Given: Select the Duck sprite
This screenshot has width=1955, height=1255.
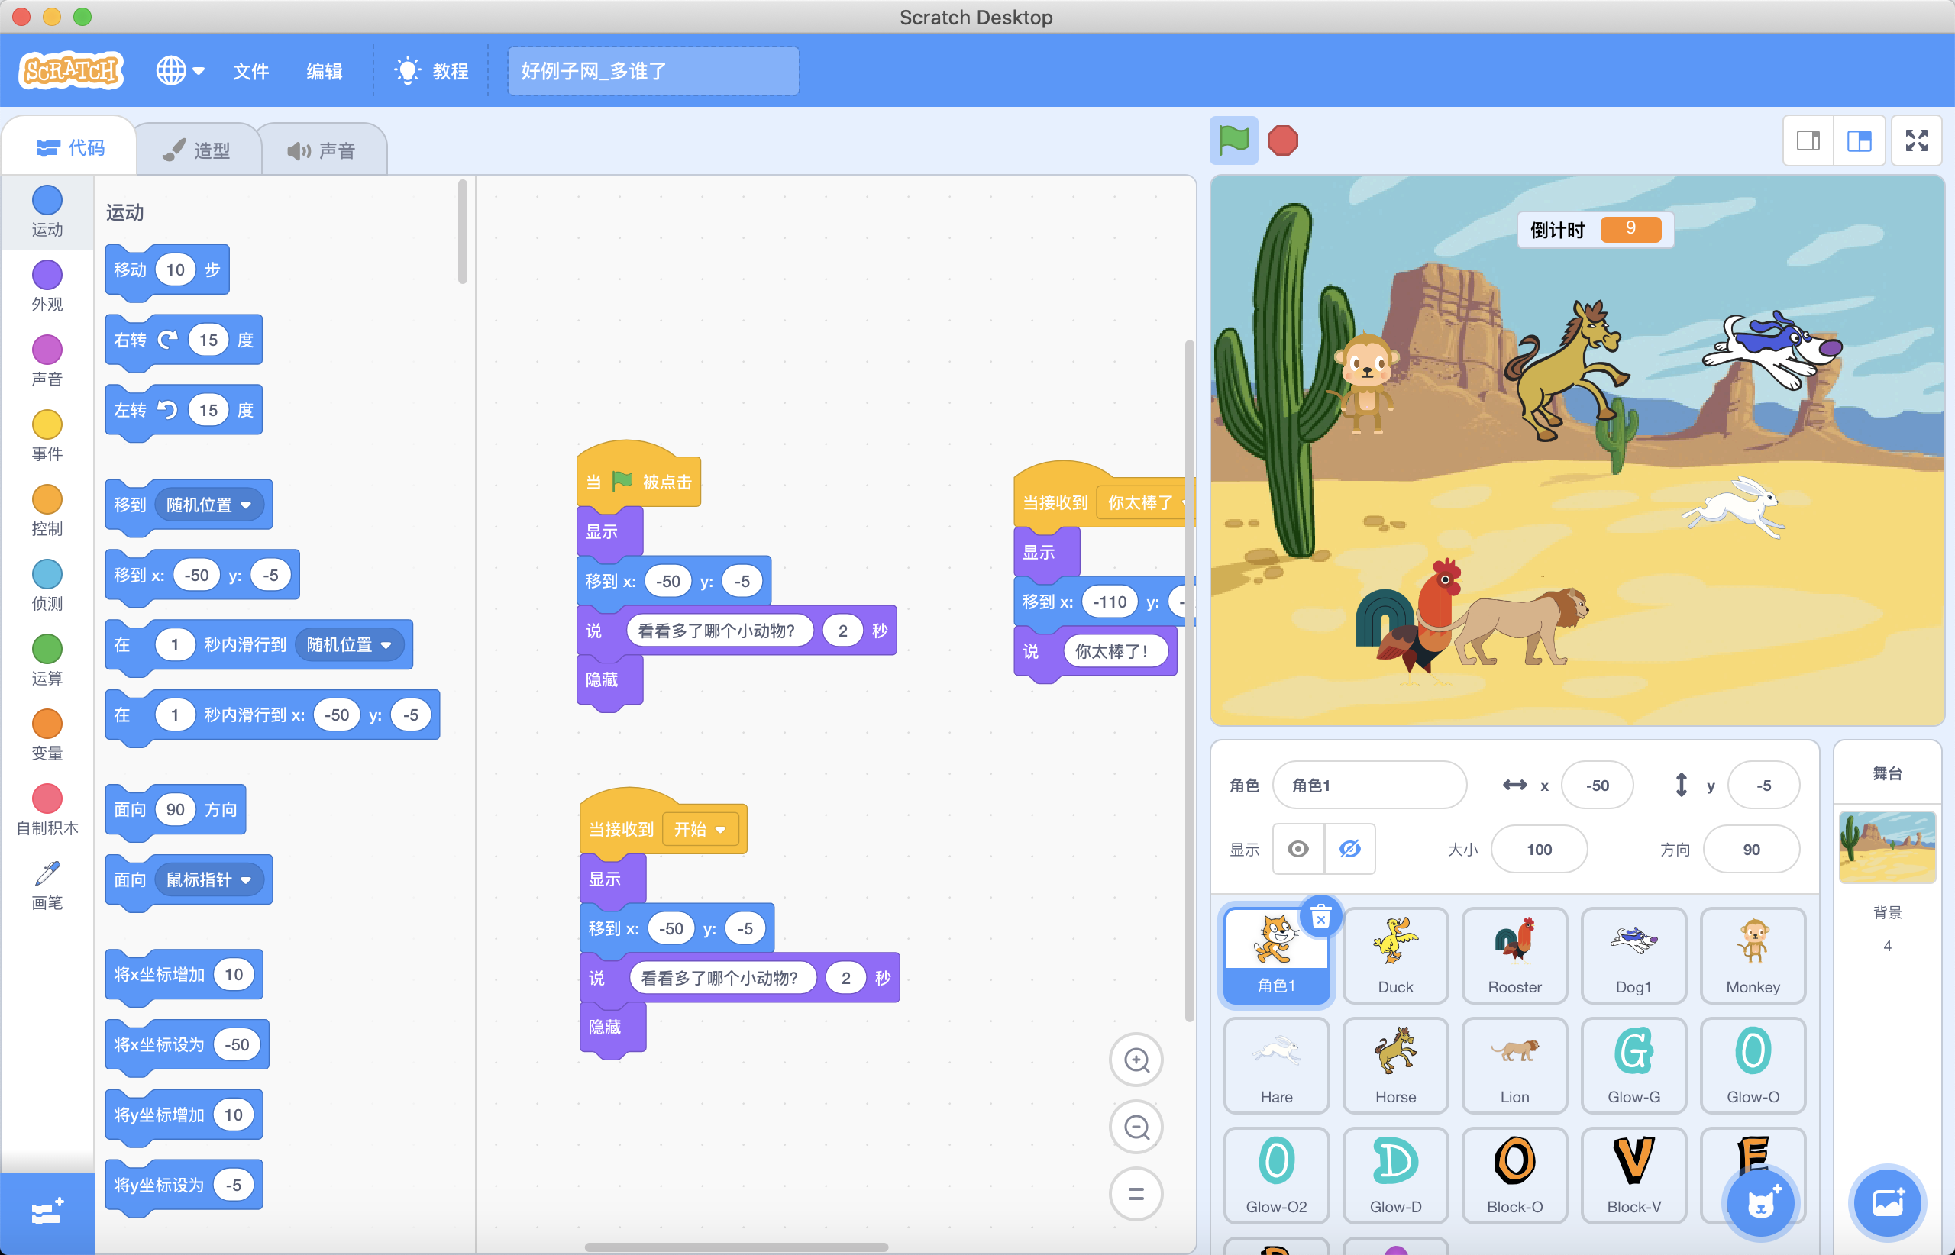Looking at the screenshot, I should coord(1396,957).
